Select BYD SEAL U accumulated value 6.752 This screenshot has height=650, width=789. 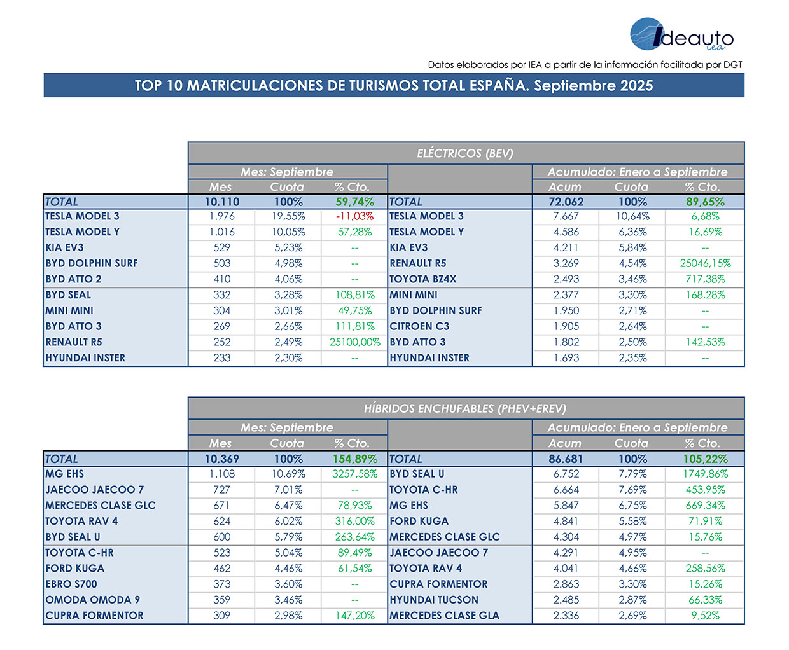(566, 474)
